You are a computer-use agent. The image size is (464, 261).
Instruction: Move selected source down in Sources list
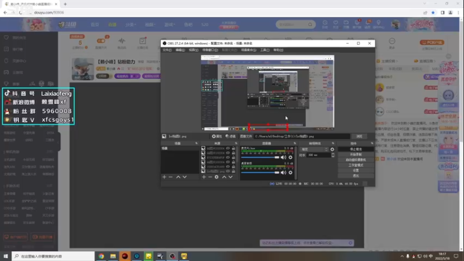coord(230,177)
